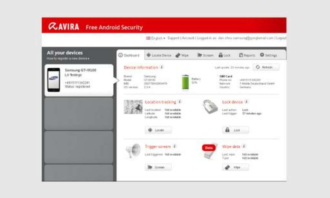330x198 pixels.
Task: Open the Settings tab
Action: coord(268,55)
